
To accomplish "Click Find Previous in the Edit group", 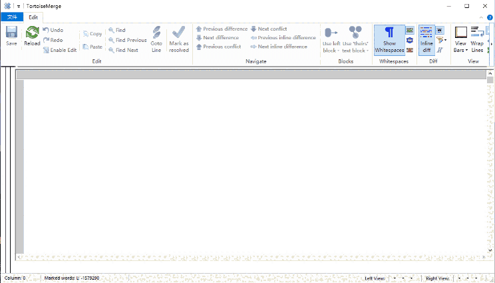I will click(x=128, y=40).
